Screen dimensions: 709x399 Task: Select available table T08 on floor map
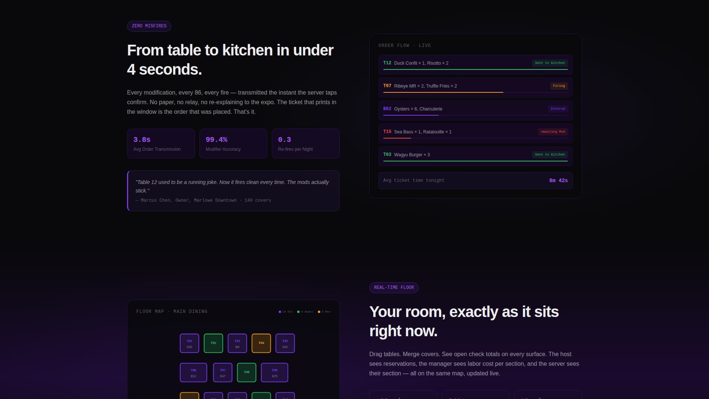pyautogui.click(x=247, y=372)
